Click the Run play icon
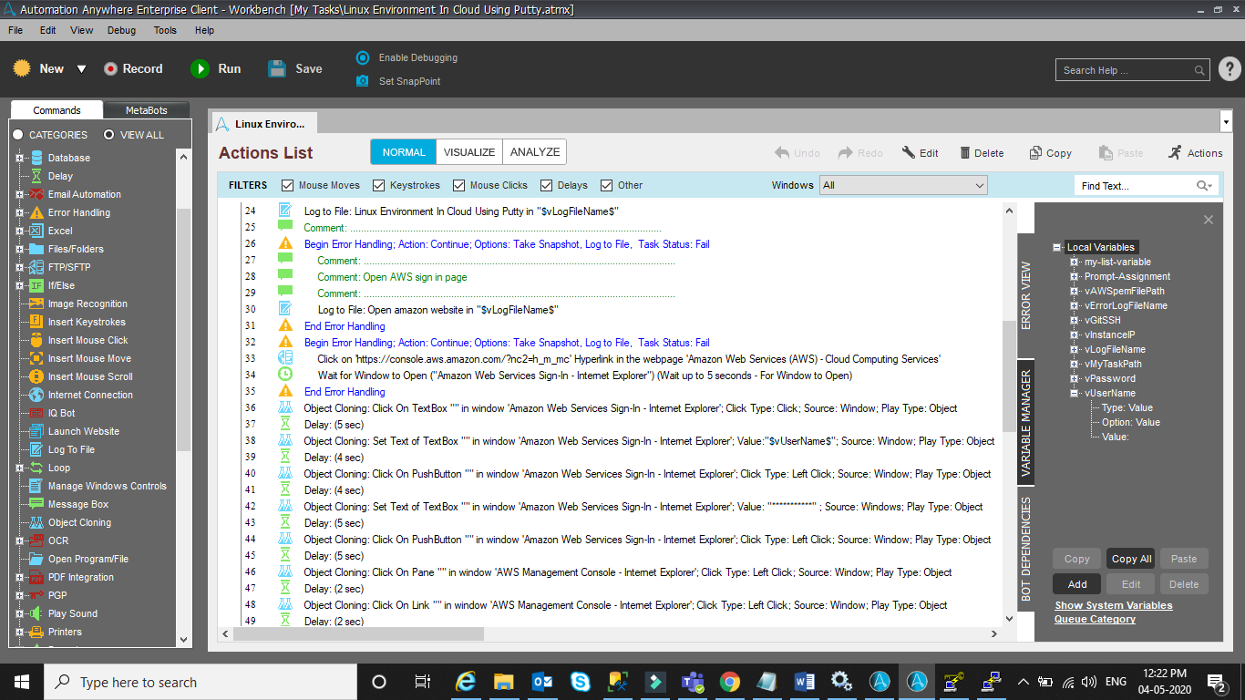The height and width of the screenshot is (700, 1245). (x=200, y=68)
